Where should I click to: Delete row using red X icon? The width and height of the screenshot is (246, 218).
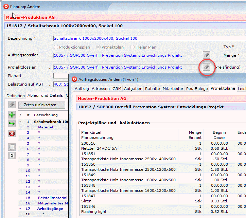[x=12, y=133]
